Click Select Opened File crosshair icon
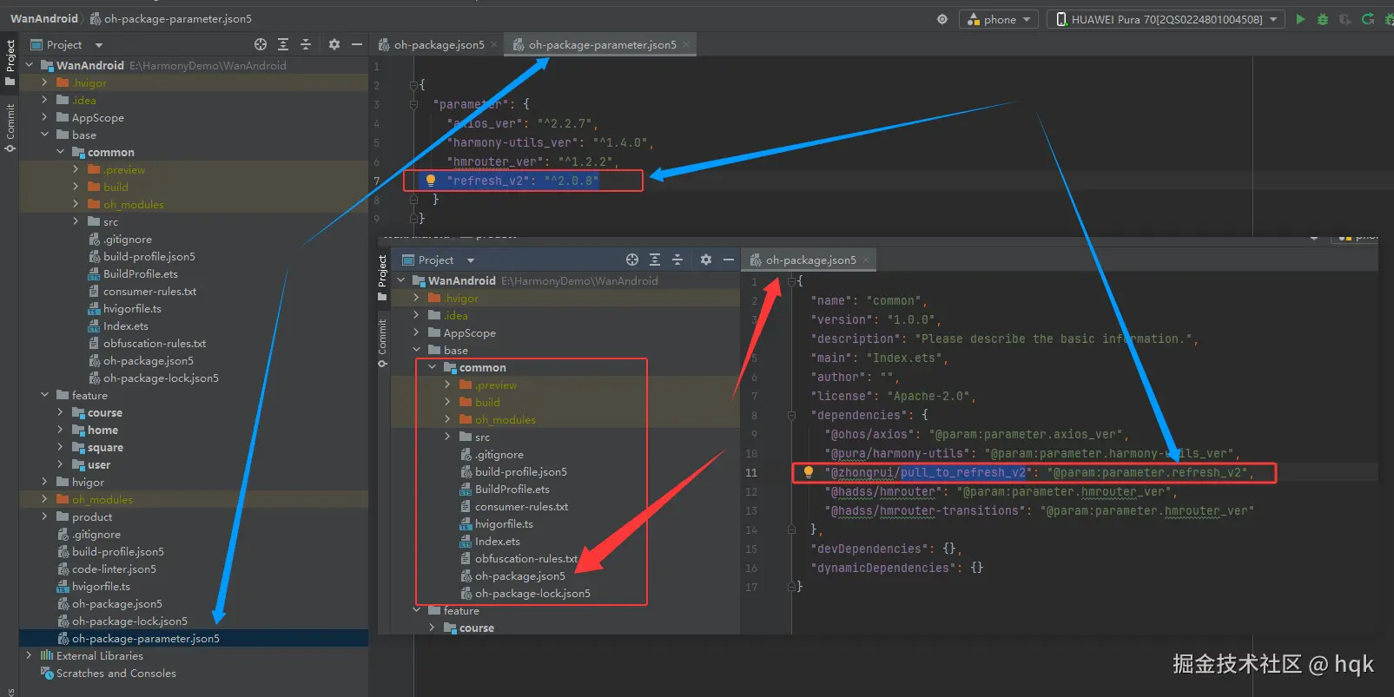 coord(261,44)
